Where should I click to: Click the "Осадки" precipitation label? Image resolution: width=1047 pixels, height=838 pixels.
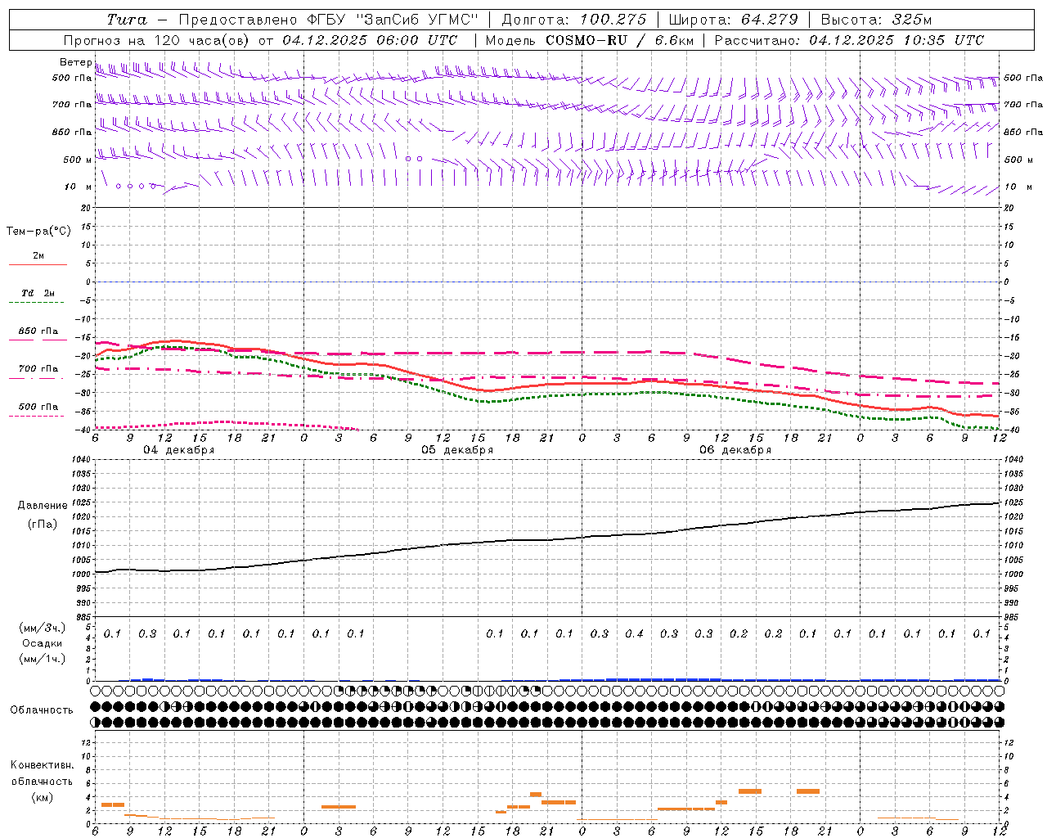point(43,643)
